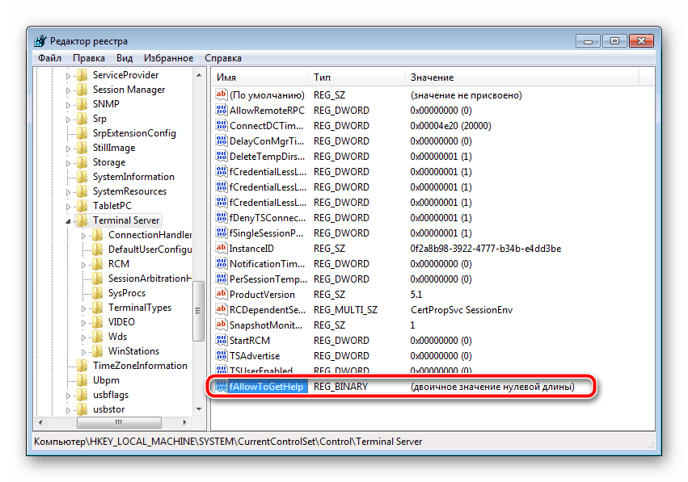Screen dimensions: 688x482
Task: Click the SNMP folder icon
Action: click(80, 103)
